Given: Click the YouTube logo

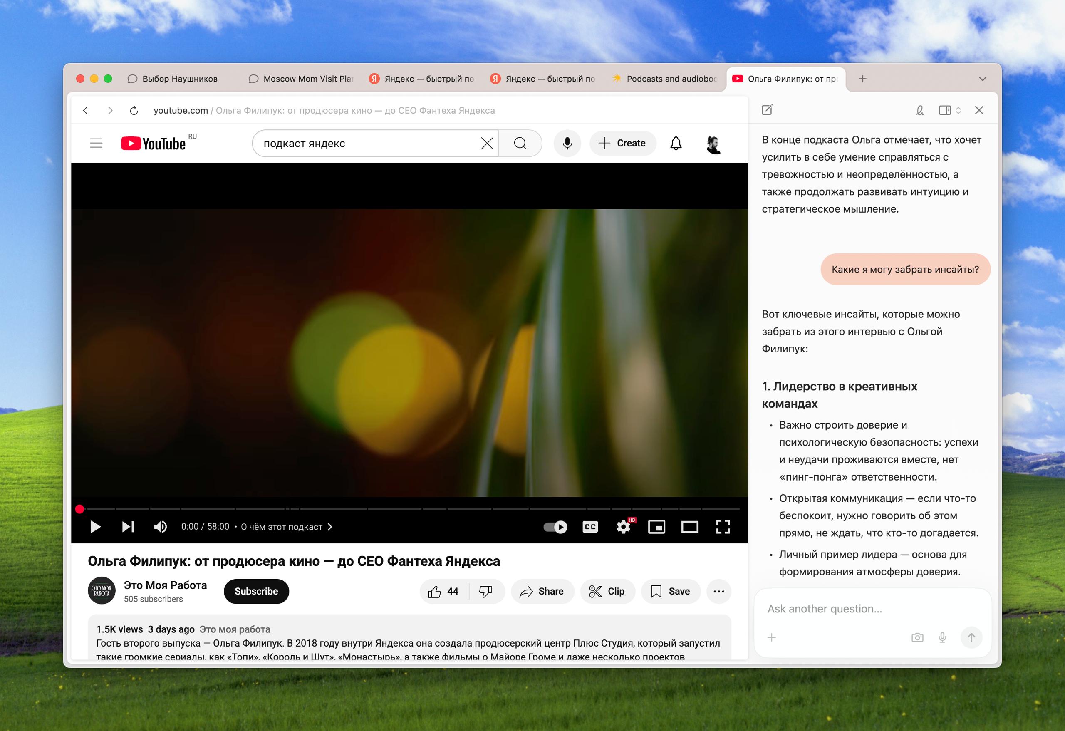Looking at the screenshot, I should [x=154, y=144].
